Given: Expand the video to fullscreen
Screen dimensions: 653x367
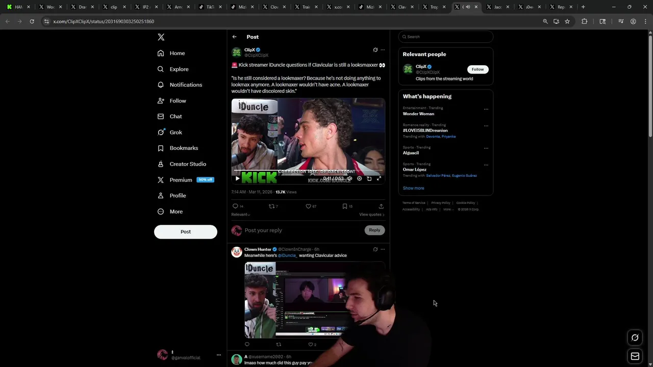Looking at the screenshot, I should pos(379,178).
